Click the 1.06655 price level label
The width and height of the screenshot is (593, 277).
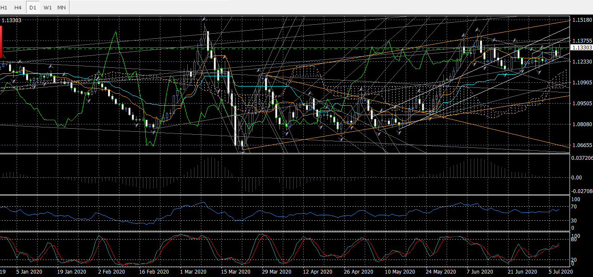[582, 145]
